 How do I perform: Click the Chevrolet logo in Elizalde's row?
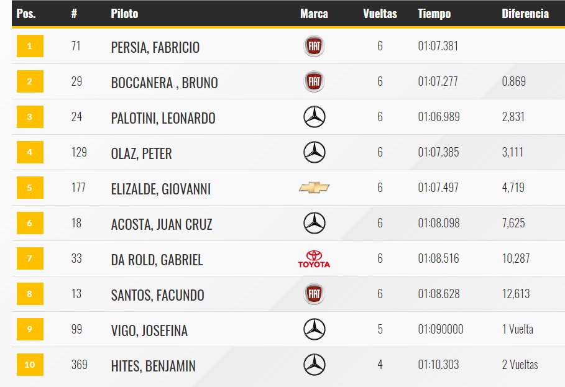click(315, 188)
